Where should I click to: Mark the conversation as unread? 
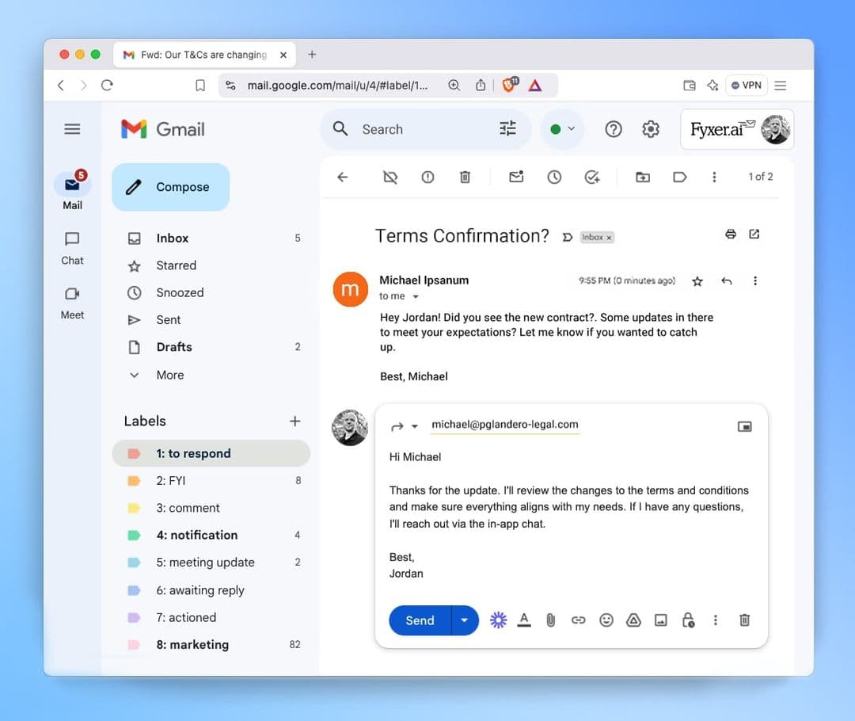[x=516, y=177]
